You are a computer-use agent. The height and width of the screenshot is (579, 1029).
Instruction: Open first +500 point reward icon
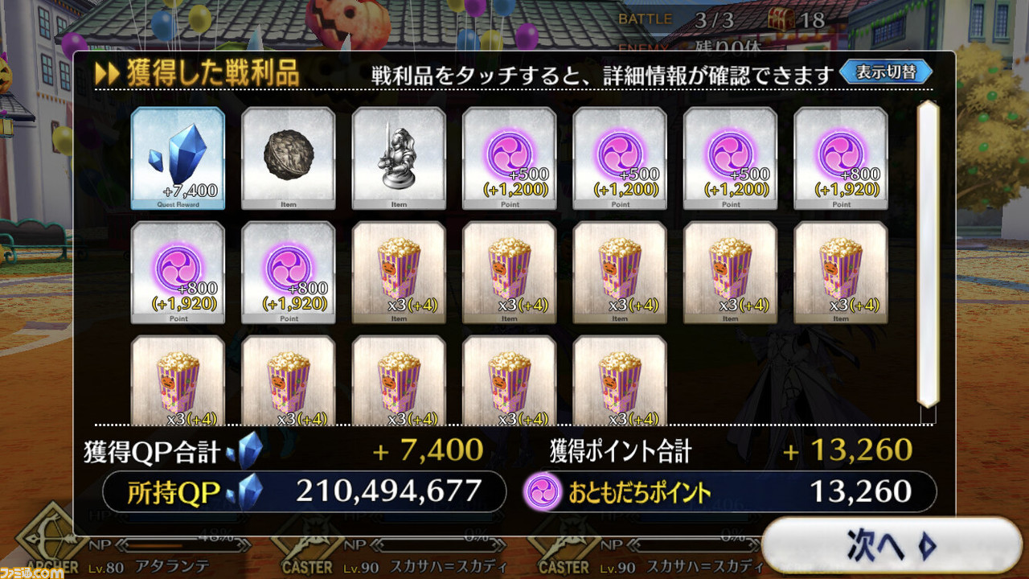tap(510, 158)
